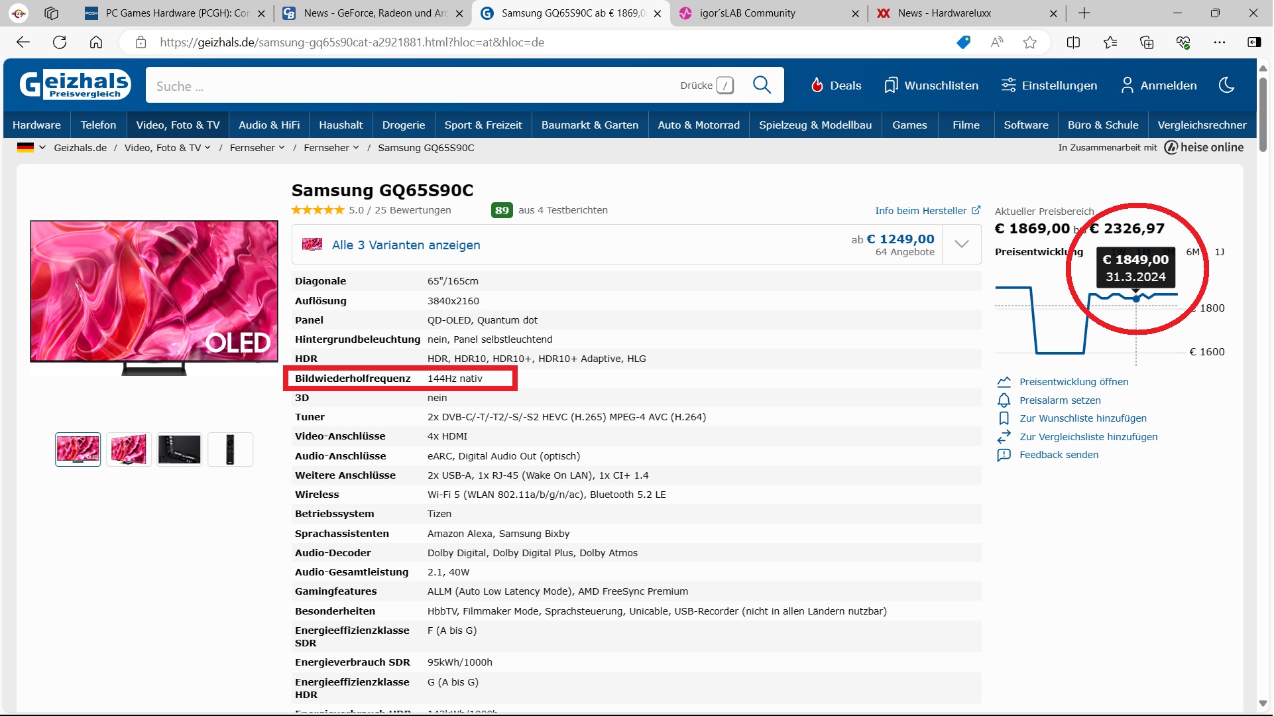Select the 6M price history range
This screenshot has width=1274, height=716.
[x=1192, y=252]
